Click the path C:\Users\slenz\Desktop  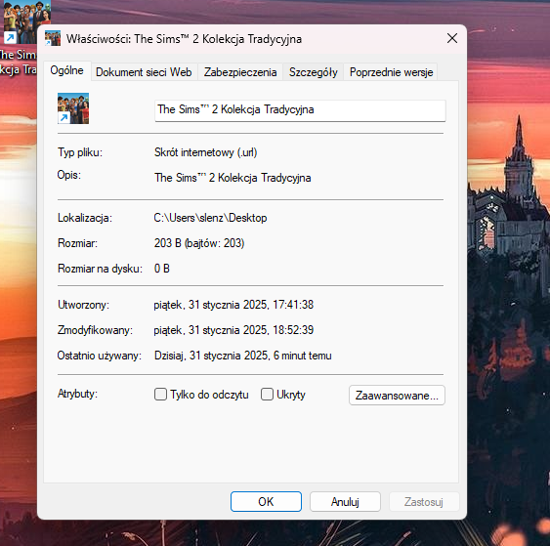point(210,218)
